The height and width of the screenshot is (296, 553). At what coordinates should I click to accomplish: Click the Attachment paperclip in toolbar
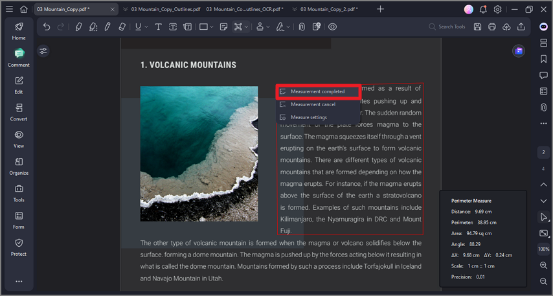tap(302, 27)
